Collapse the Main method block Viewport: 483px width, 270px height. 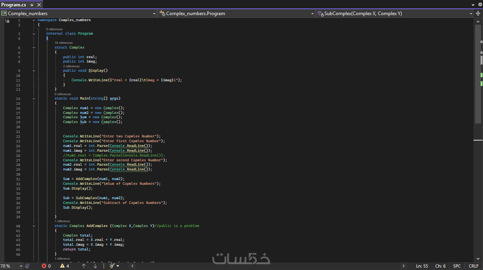pyautogui.click(x=34, y=98)
